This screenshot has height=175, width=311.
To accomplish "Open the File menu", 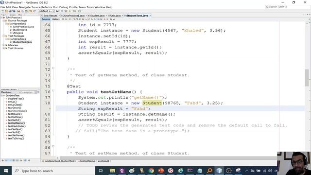I will (x=2, y=7).
